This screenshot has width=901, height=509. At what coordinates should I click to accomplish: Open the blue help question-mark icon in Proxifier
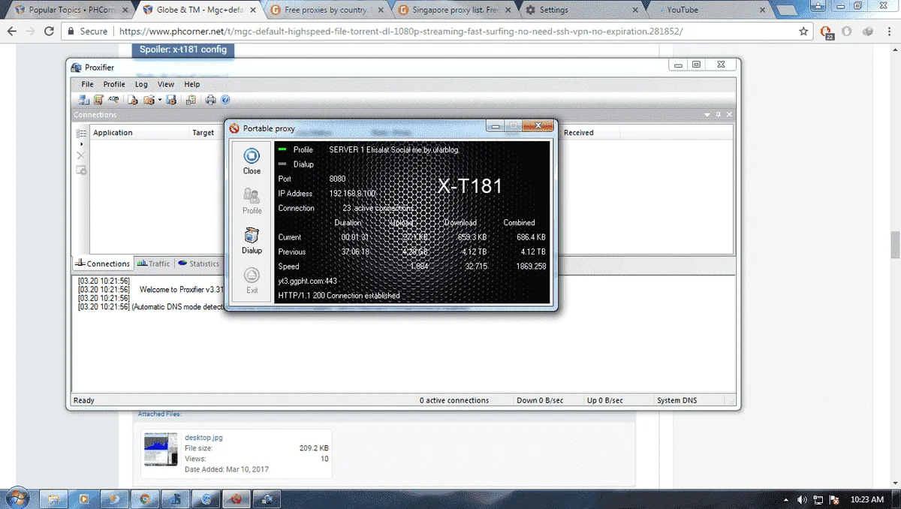tap(225, 100)
